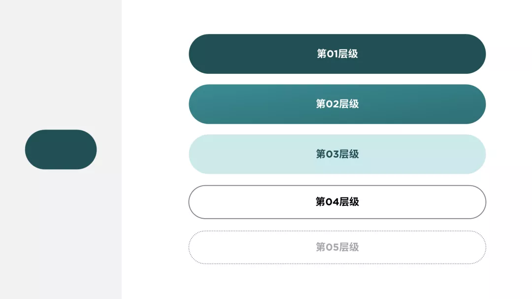Image resolution: width=532 pixels, height=299 pixels.
Task: Select the medium teal 第02层级 button
Action: pyautogui.click(x=337, y=104)
